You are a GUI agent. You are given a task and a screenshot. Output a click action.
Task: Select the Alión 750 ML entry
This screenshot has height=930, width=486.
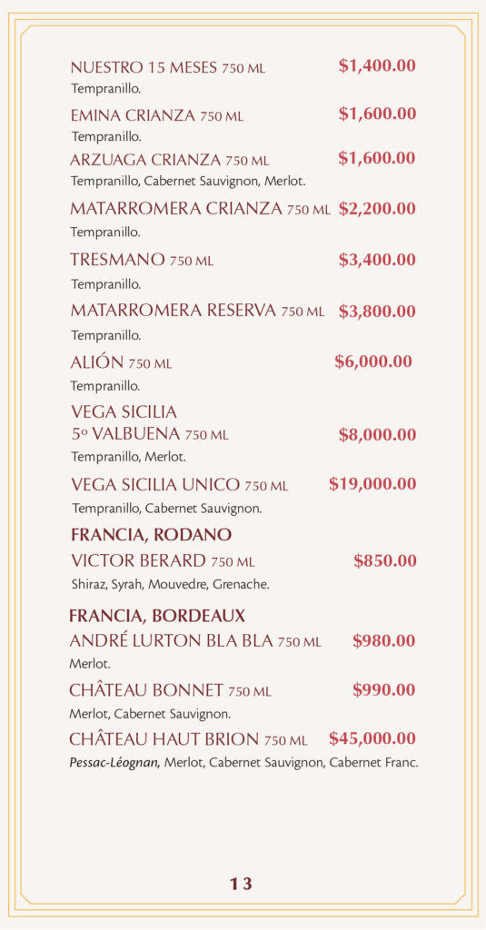click(121, 362)
